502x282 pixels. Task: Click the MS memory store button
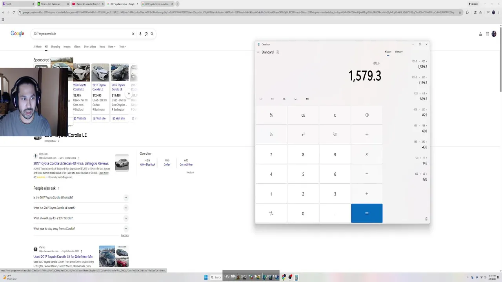pyautogui.click(x=307, y=99)
